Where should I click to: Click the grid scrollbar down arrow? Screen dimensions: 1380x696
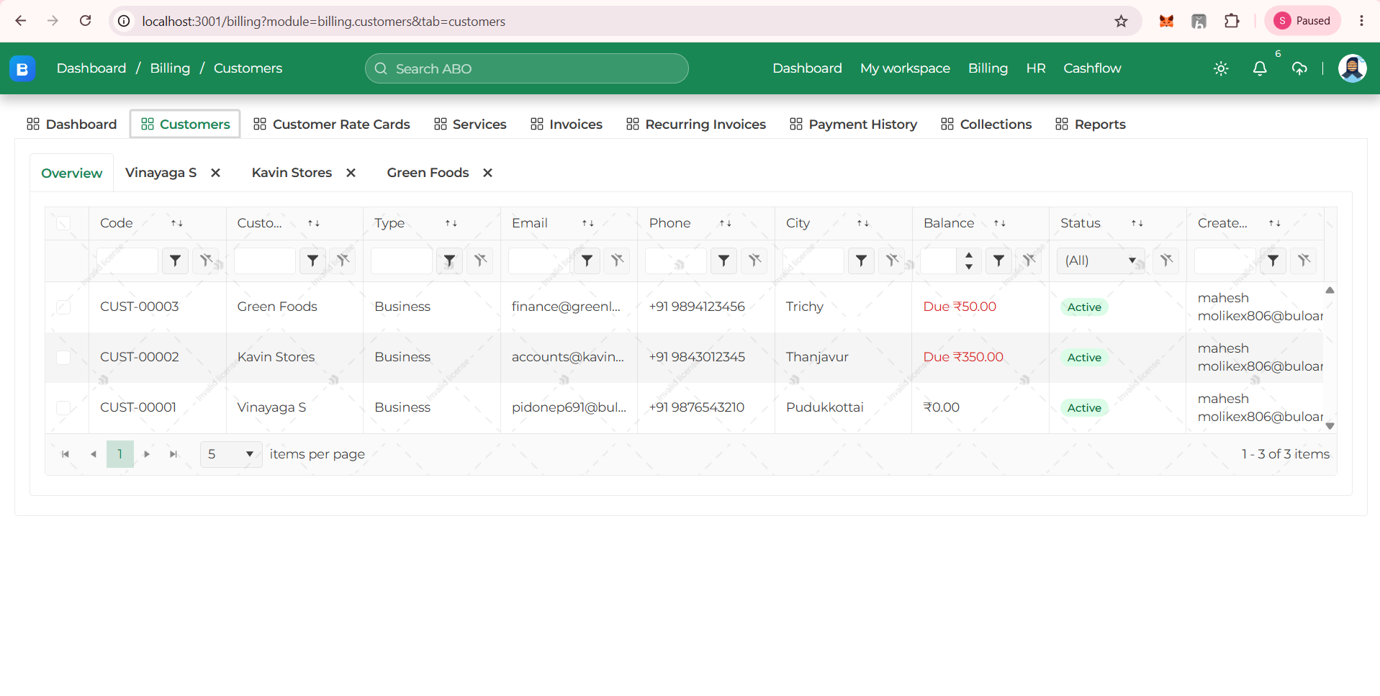1330,426
